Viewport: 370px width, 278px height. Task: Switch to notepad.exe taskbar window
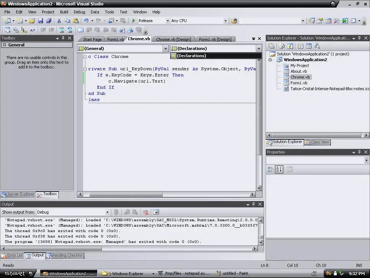184,274
